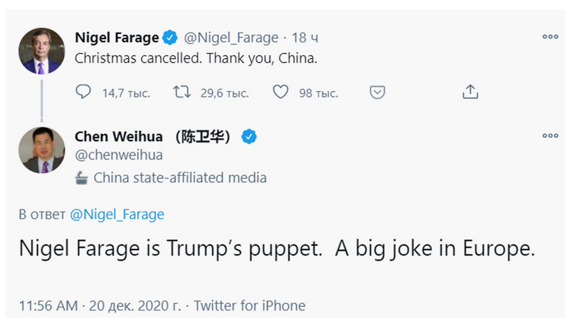Open Nigel Farage's profile picture
The width and height of the screenshot is (565, 318).
[42, 51]
